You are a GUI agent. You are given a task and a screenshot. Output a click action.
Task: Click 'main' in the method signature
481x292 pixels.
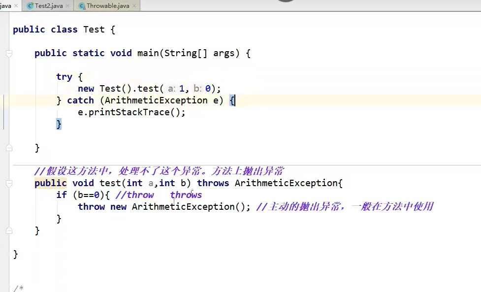(148, 53)
